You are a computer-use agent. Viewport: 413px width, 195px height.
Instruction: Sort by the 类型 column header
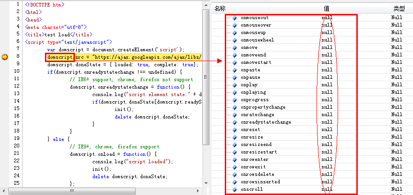pos(402,9)
